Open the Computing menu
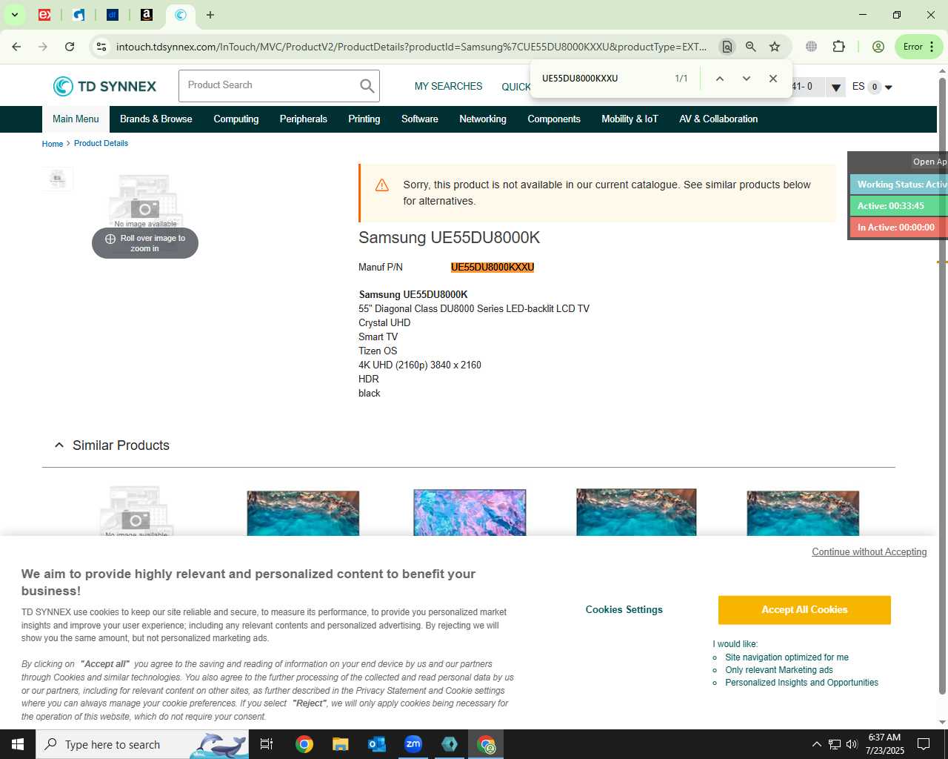The width and height of the screenshot is (948, 759). point(236,119)
